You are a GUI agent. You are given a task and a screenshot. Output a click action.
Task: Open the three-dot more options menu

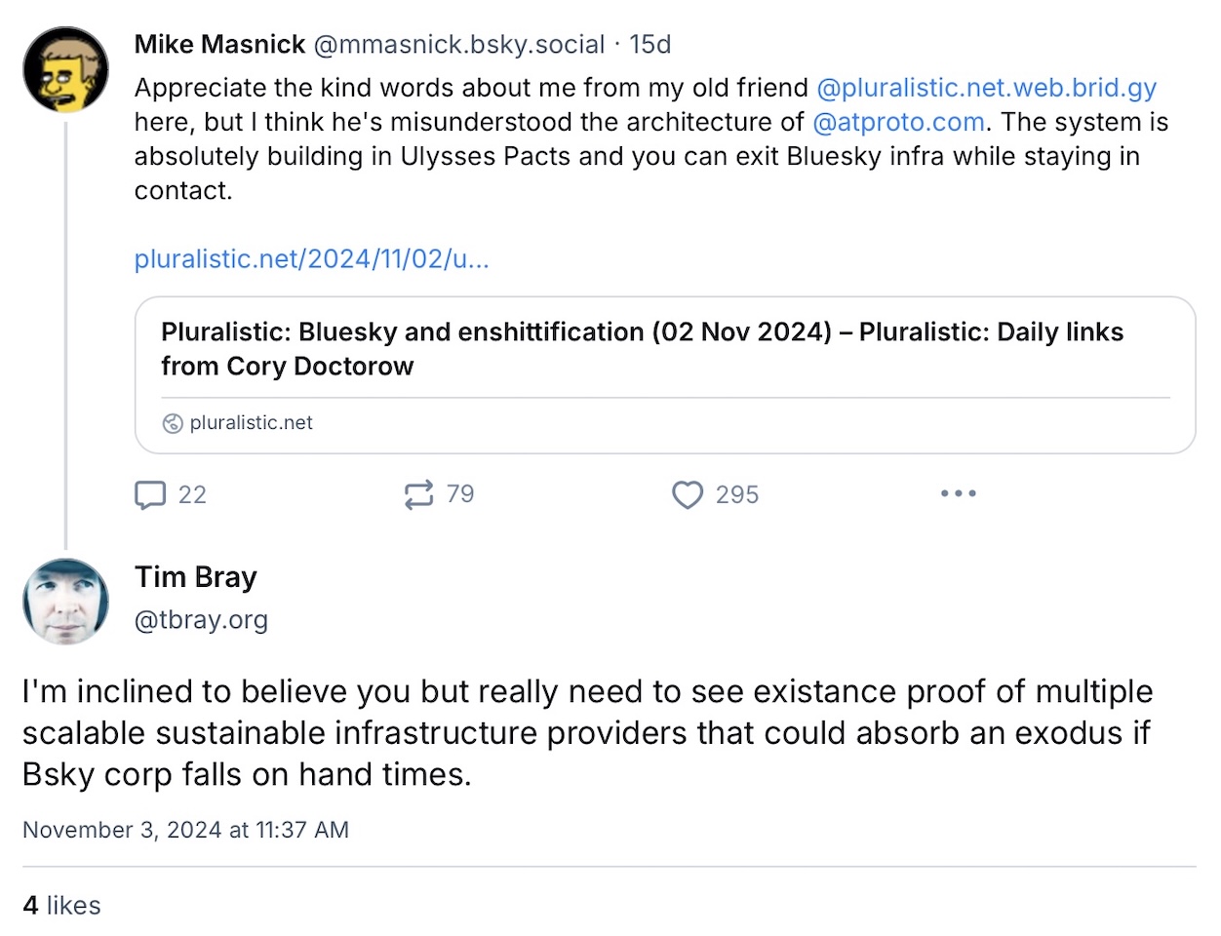(x=959, y=493)
